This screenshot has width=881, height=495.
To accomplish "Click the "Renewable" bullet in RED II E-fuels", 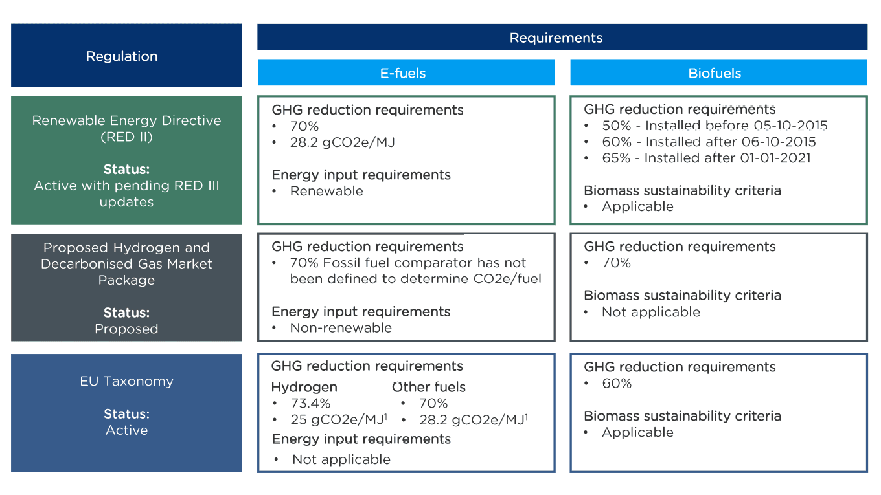I will tap(326, 191).
